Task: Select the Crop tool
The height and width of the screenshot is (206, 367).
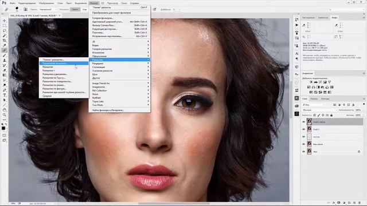Action: 5,41
